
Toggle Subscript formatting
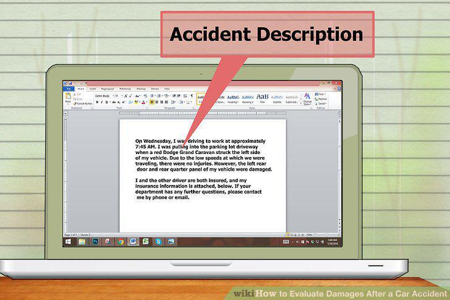(119, 102)
